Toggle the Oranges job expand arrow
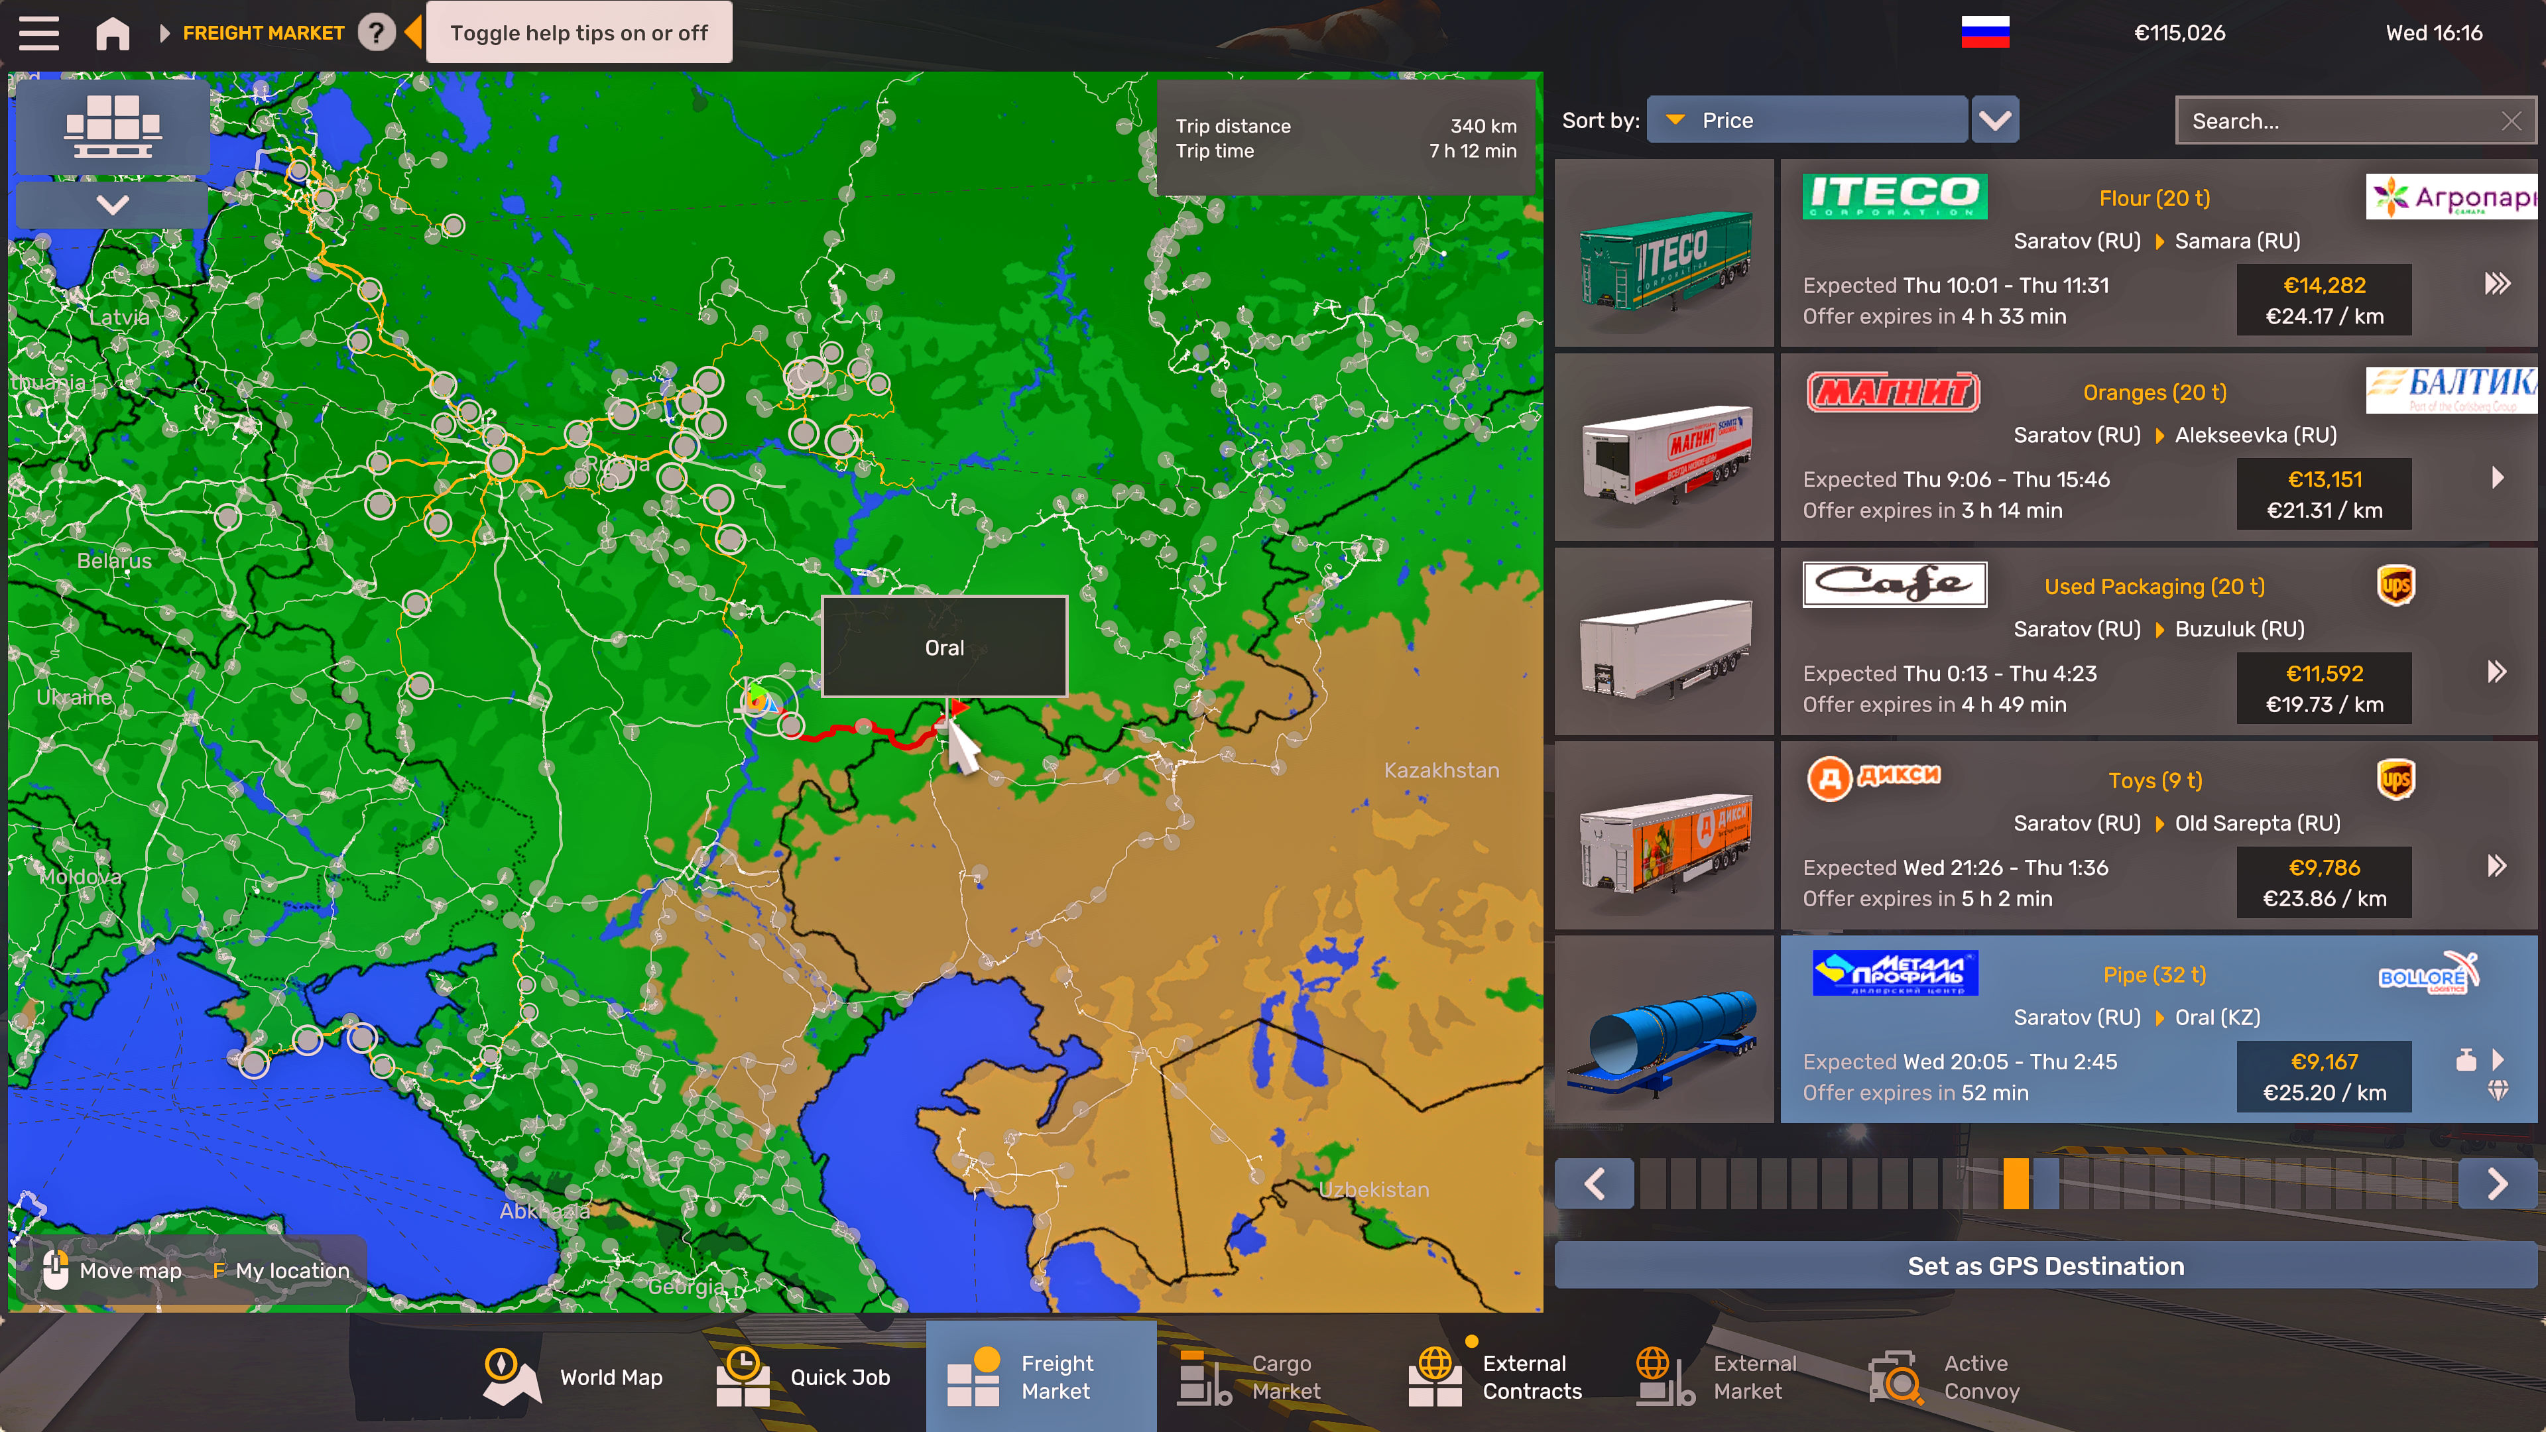 point(2498,478)
